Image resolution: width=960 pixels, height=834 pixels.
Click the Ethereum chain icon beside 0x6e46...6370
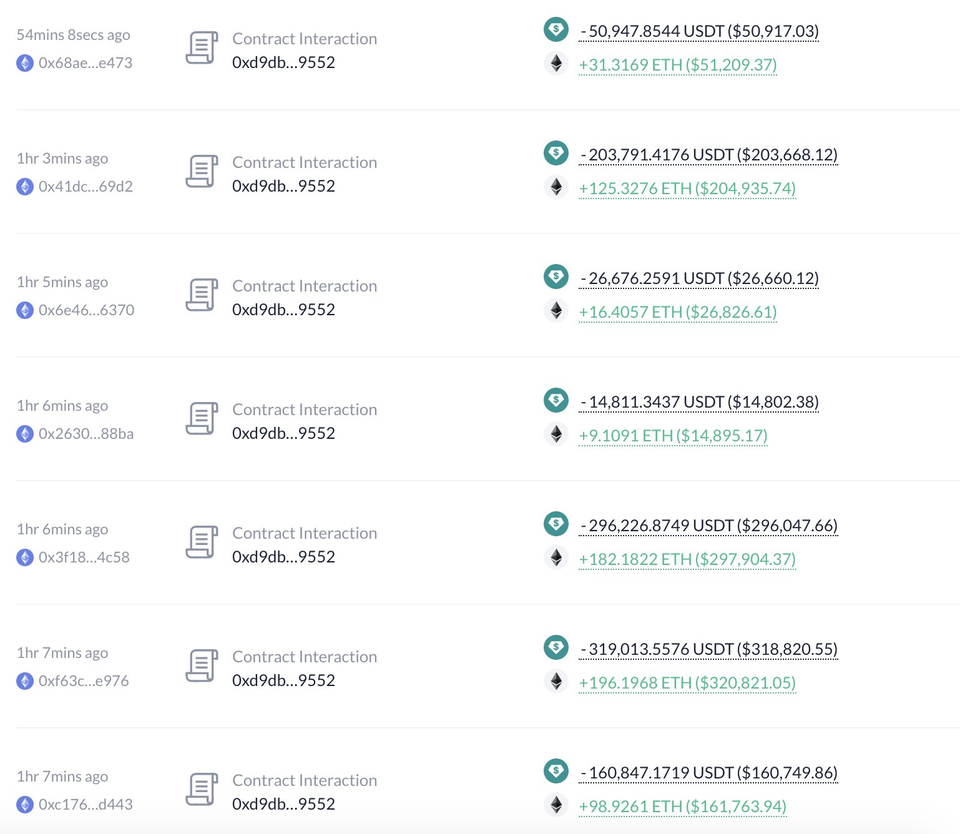click(x=25, y=310)
